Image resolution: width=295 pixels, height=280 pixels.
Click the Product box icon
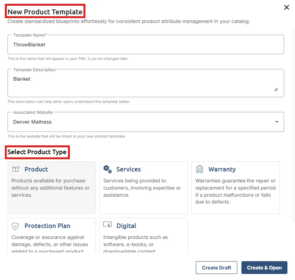click(15, 169)
